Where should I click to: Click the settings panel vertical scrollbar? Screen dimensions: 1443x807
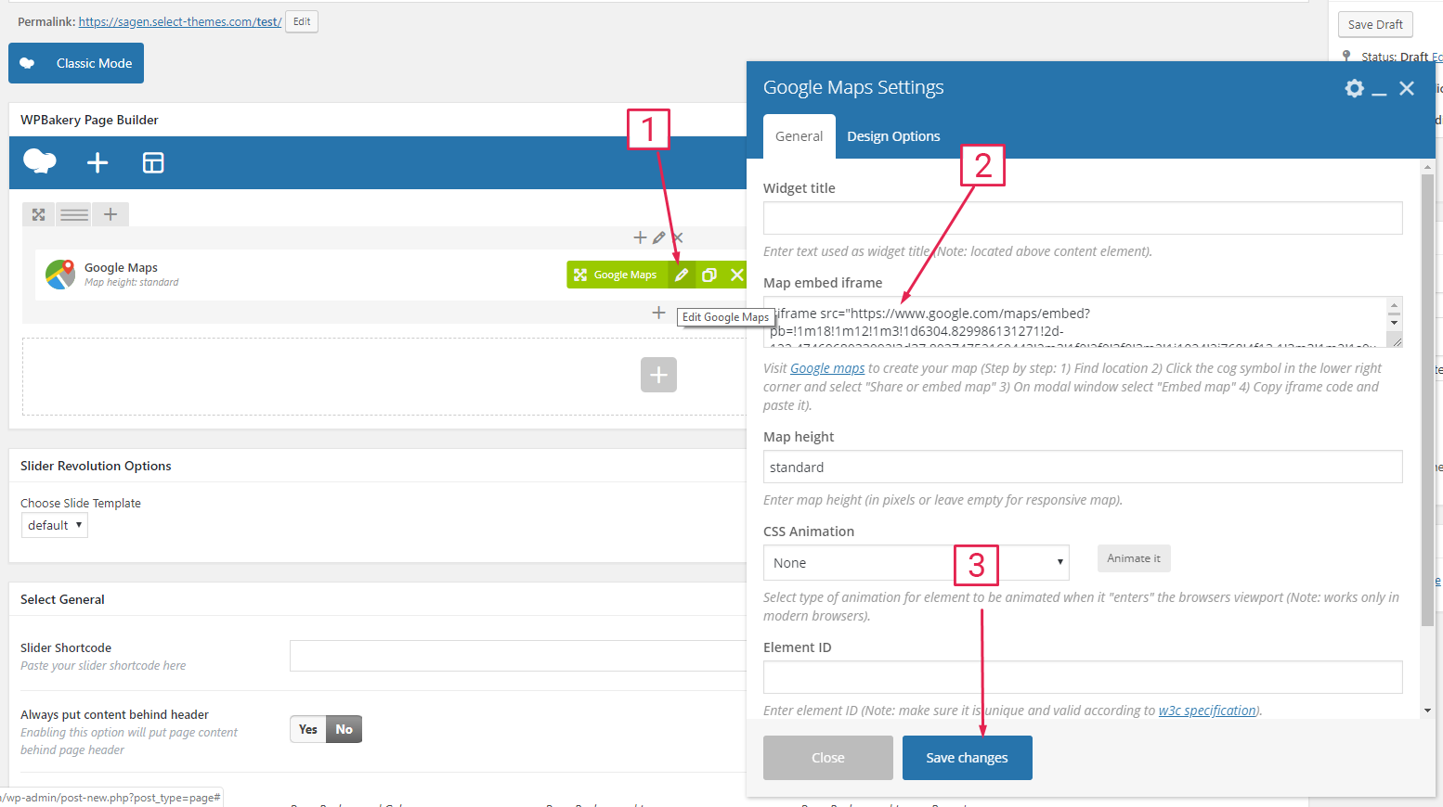[x=1427, y=399]
